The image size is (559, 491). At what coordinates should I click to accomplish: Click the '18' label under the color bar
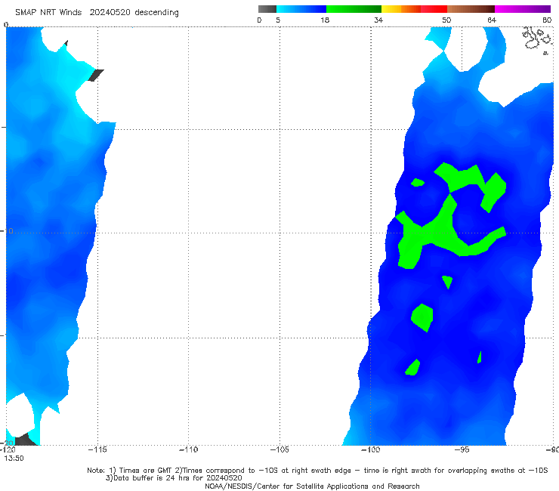[325, 20]
